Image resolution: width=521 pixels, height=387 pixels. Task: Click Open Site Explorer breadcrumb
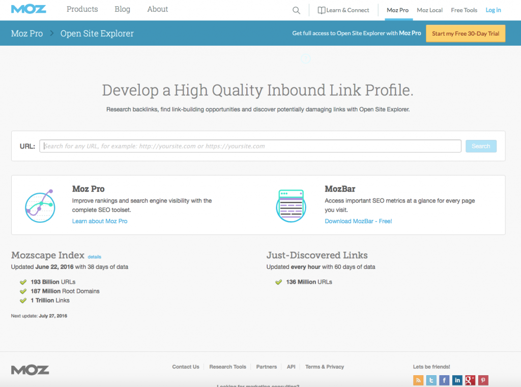click(x=97, y=34)
